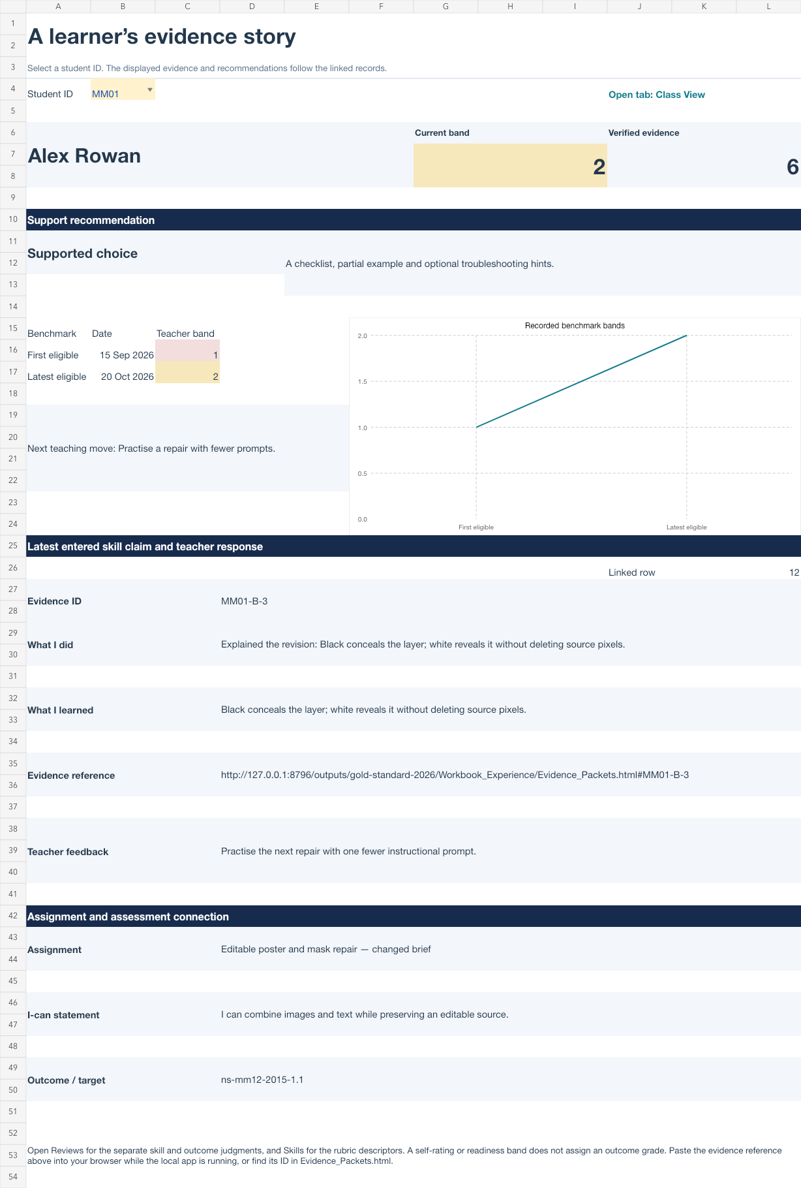The height and width of the screenshot is (1188, 801).
Task: Select column header A
Action: [58, 7]
